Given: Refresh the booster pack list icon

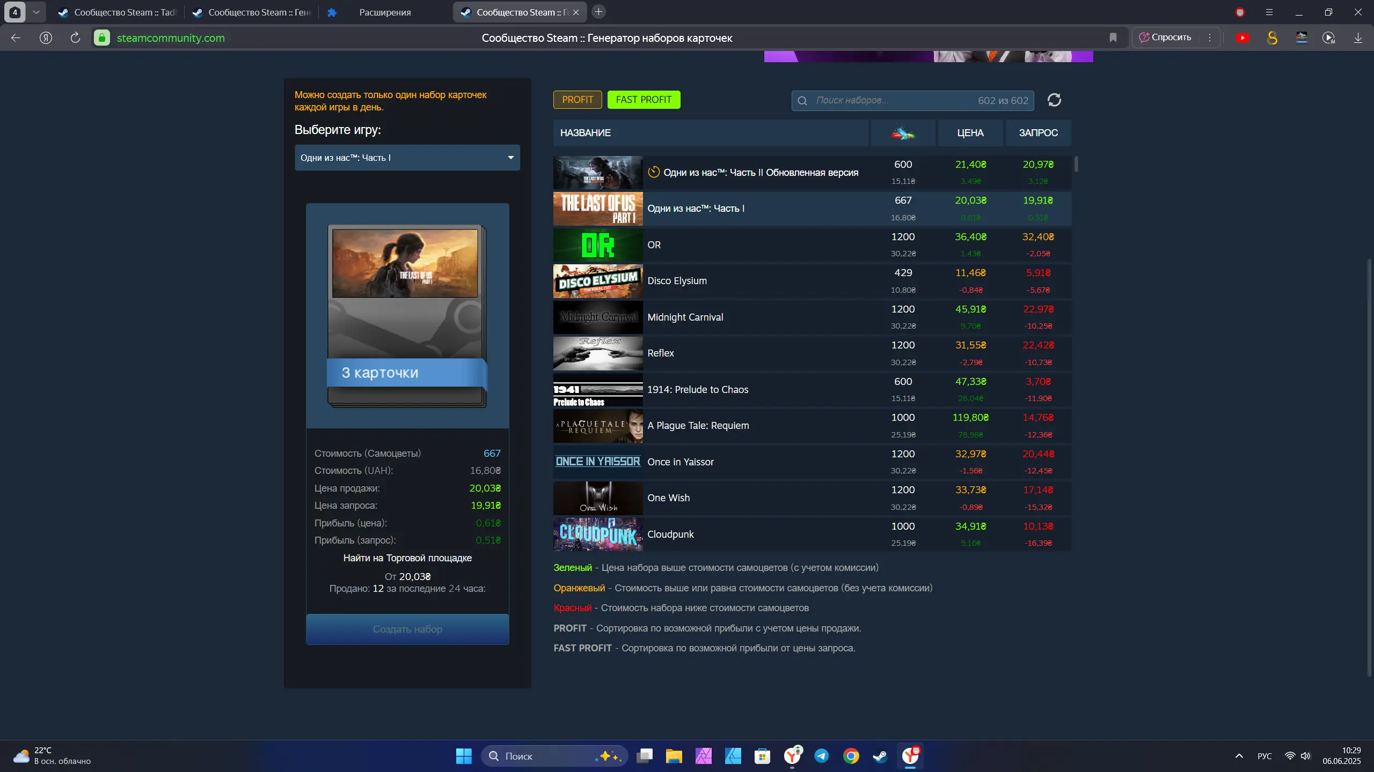Looking at the screenshot, I should (x=1054, y=100).
